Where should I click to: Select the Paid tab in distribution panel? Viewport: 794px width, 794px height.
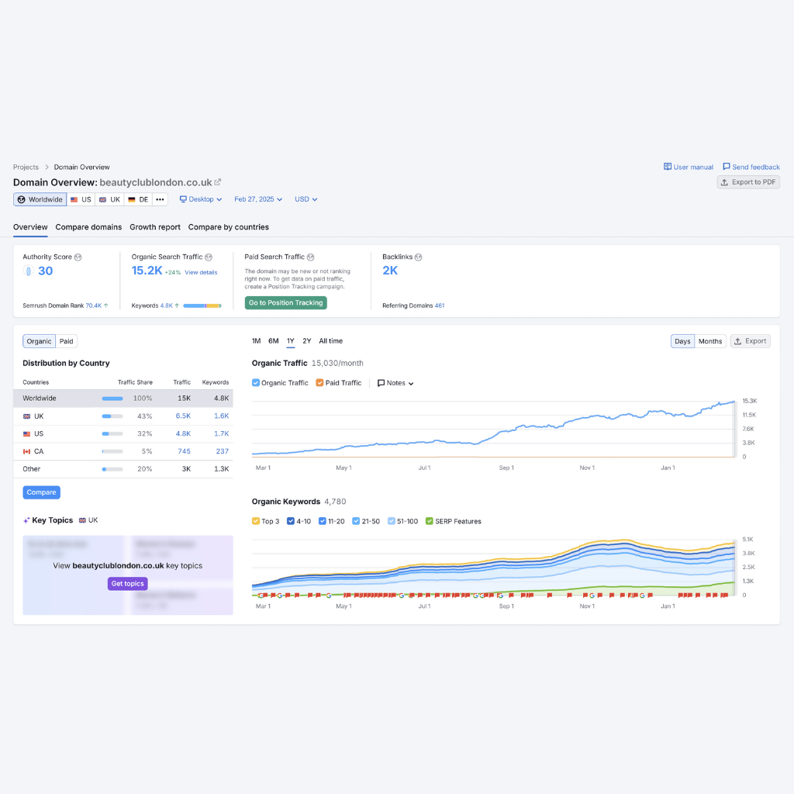coord(66,341)
